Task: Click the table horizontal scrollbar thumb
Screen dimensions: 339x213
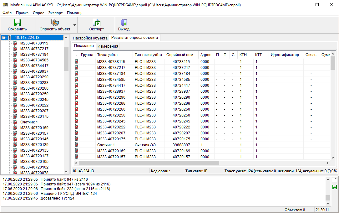Action: tap(149, 163)
